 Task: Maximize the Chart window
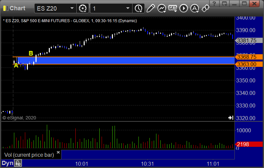click(244, 3)
